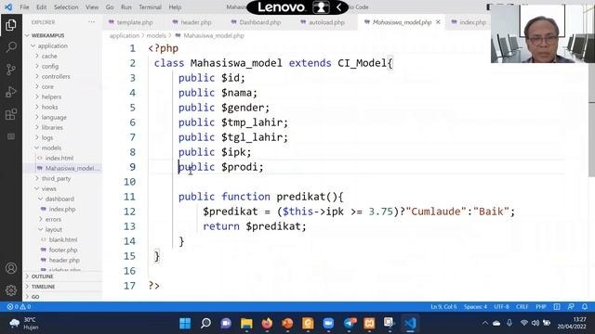Open Zoom from the taskbar
The height and width of the screenshot is (334, 595).
tap(328, 323)
